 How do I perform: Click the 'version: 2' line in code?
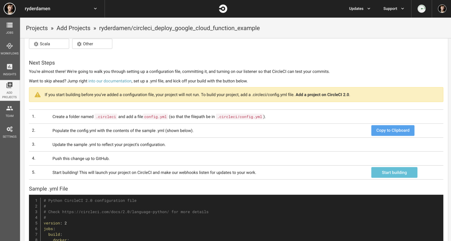point(55,223)
